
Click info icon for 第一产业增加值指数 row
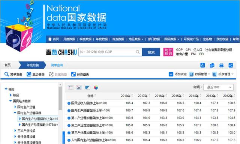(69, 118)
